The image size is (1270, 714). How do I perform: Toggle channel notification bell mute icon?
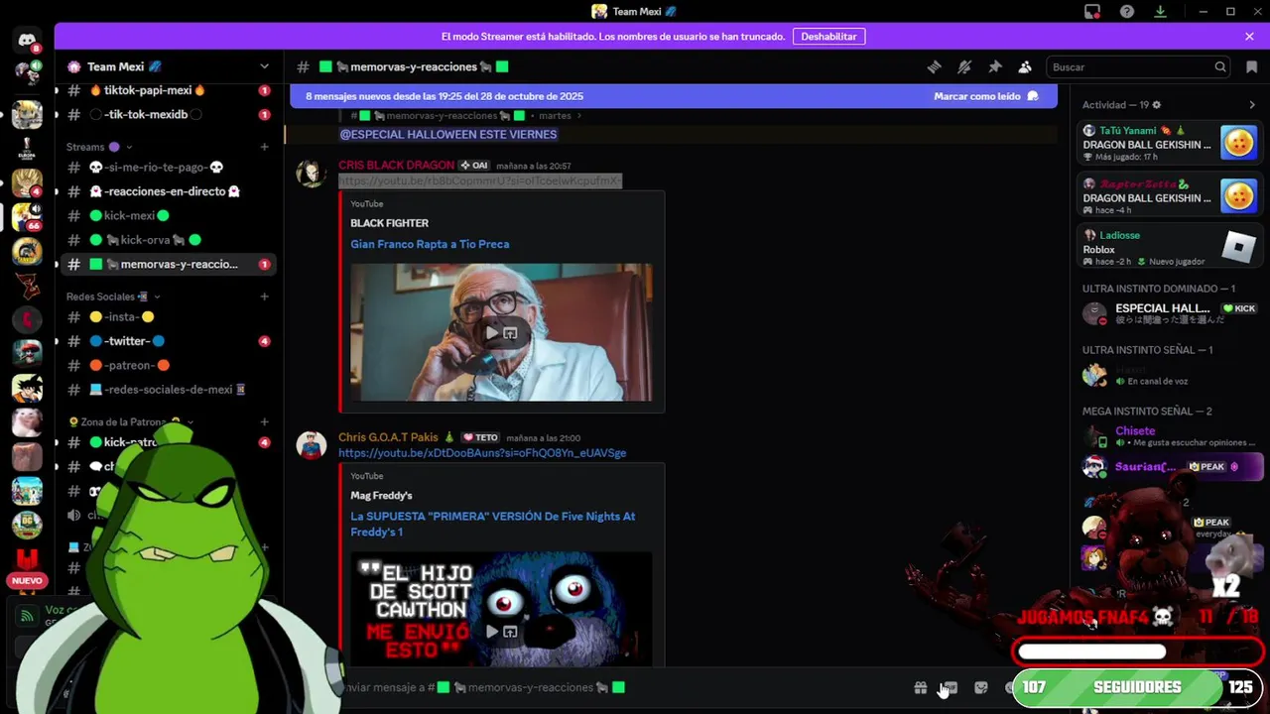[x=964, y=66]
